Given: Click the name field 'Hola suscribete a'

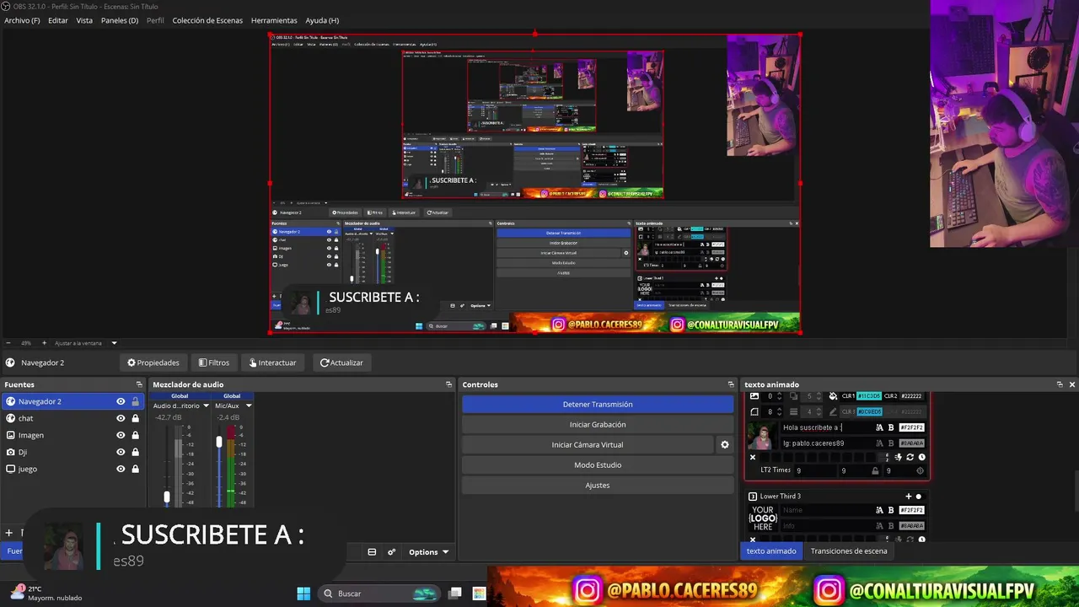Looking at the screenshot, I should tap(826, 427).
